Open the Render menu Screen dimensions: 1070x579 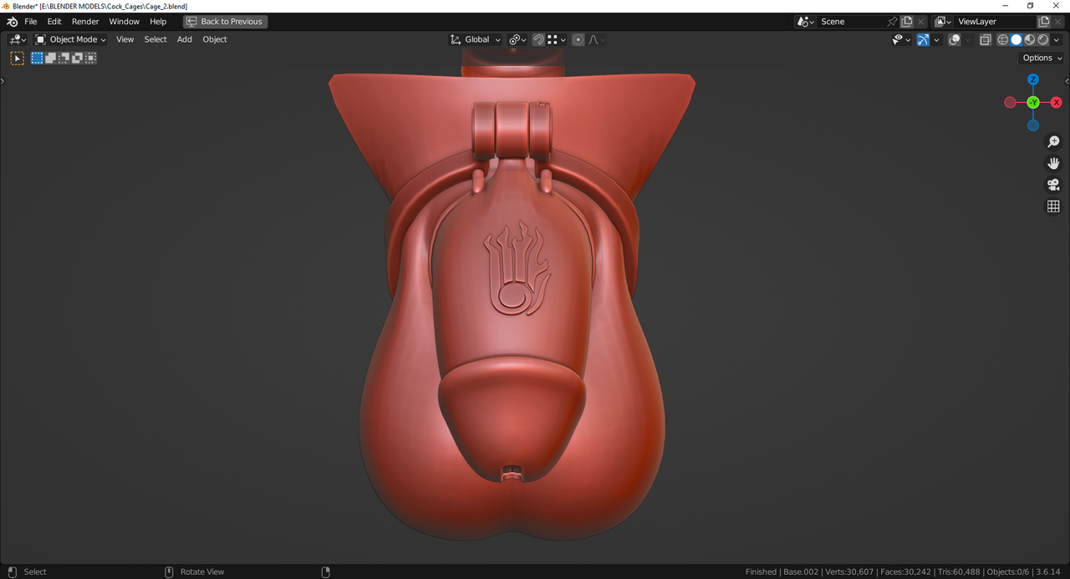[x=85, y=22]
